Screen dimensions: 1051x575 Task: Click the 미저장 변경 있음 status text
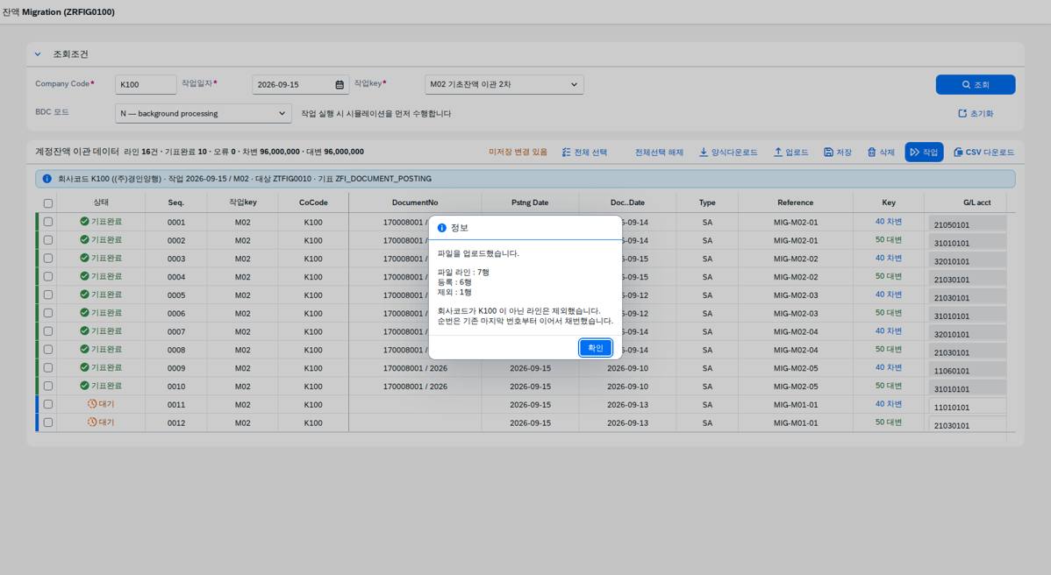point(518,152)
